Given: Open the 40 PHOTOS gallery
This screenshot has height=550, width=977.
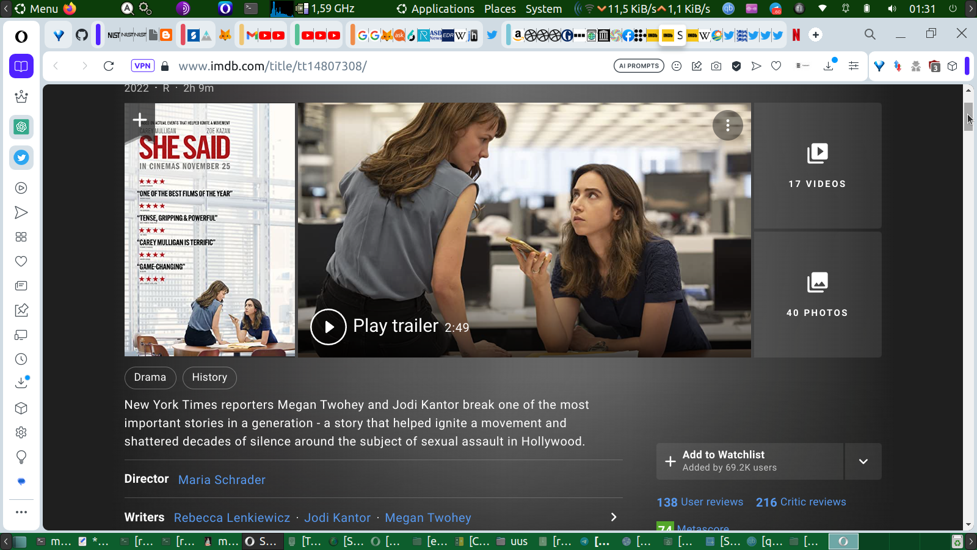Looking at the screenshot, I should coord(818,295).
